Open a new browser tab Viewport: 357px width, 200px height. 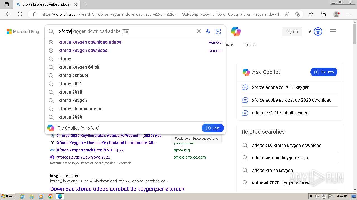85,4
